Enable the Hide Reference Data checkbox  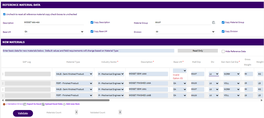[x=223, y=51]
